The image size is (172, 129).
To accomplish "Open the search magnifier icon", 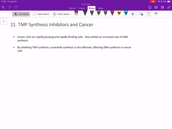I will (x=3, y=7).
